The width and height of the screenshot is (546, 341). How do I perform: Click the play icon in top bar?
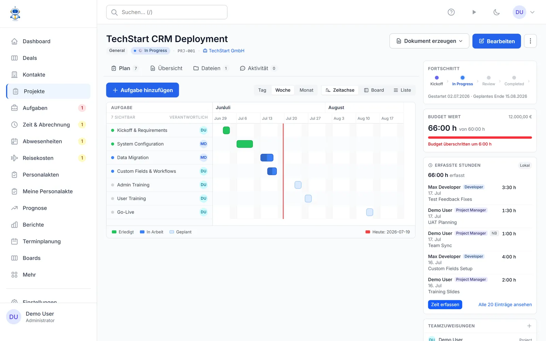474,12
